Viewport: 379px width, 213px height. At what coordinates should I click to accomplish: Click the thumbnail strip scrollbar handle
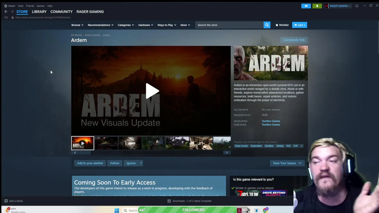85,153
